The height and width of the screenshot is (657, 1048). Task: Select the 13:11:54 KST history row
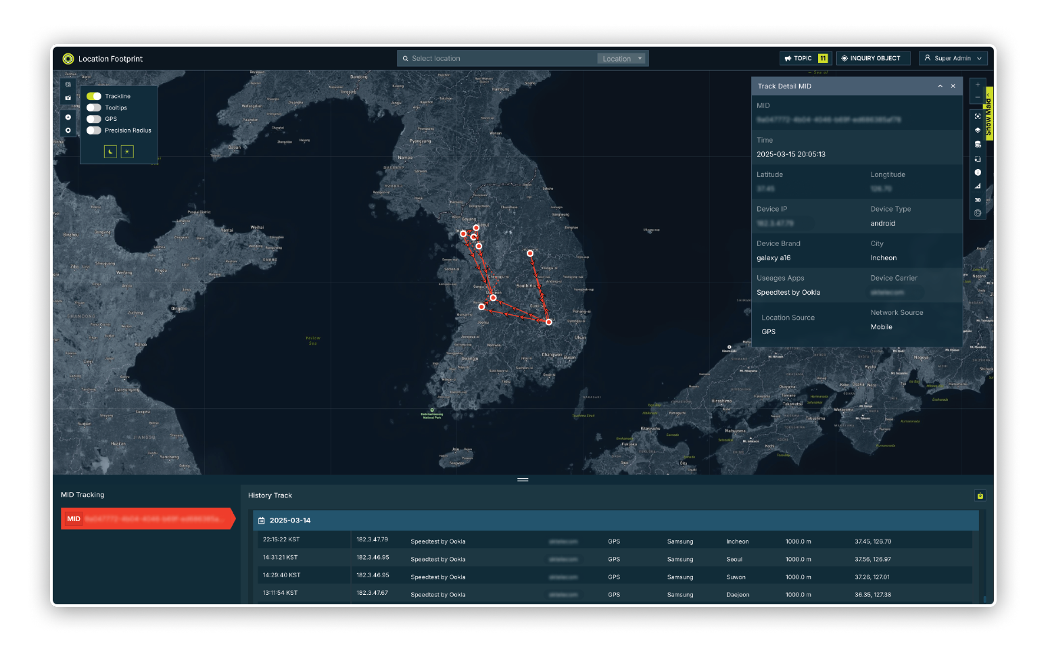click(614, 593)
